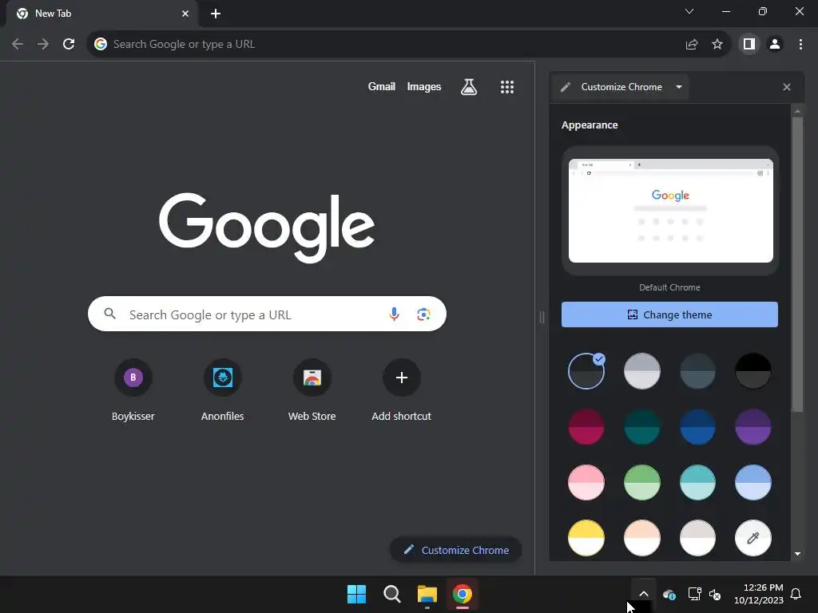818x613 pixels.
Task: Open the Anonfiles shortcut
Action: coord(223,391)
